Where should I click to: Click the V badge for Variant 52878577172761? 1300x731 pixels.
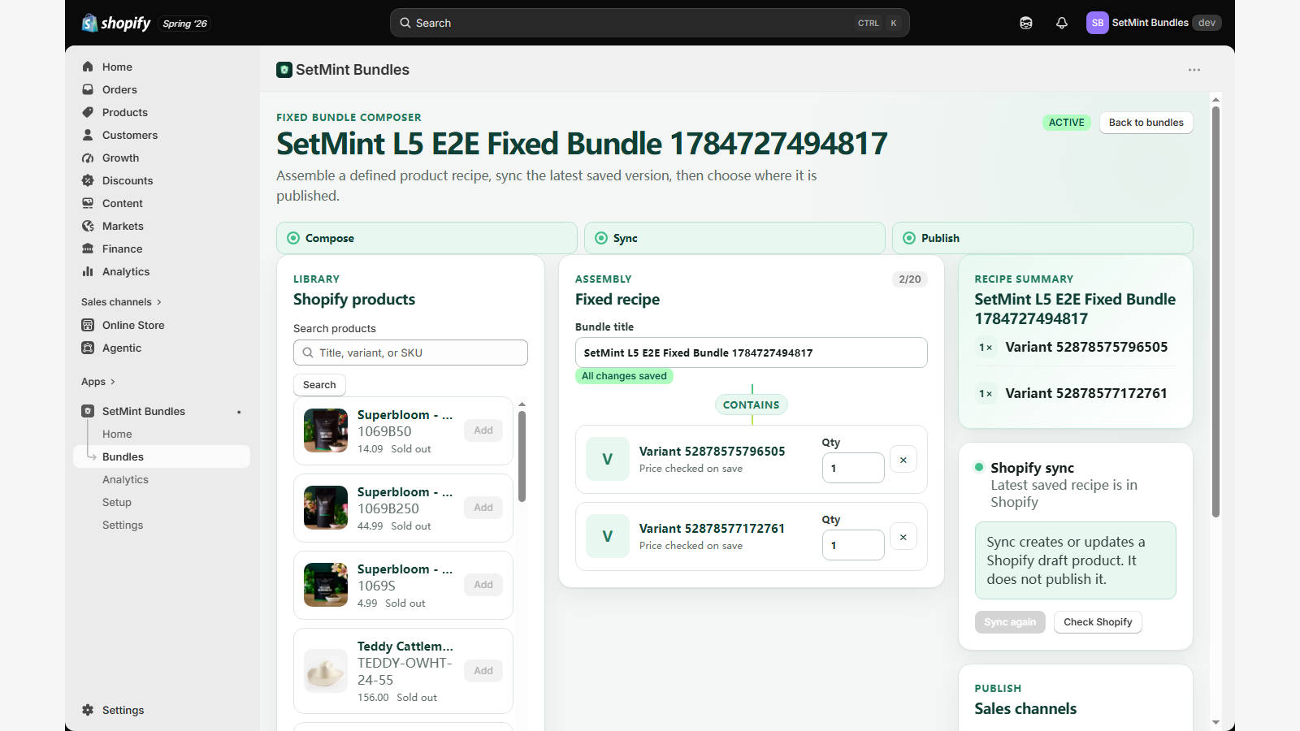pyautogui.click(x=608, y=536)
